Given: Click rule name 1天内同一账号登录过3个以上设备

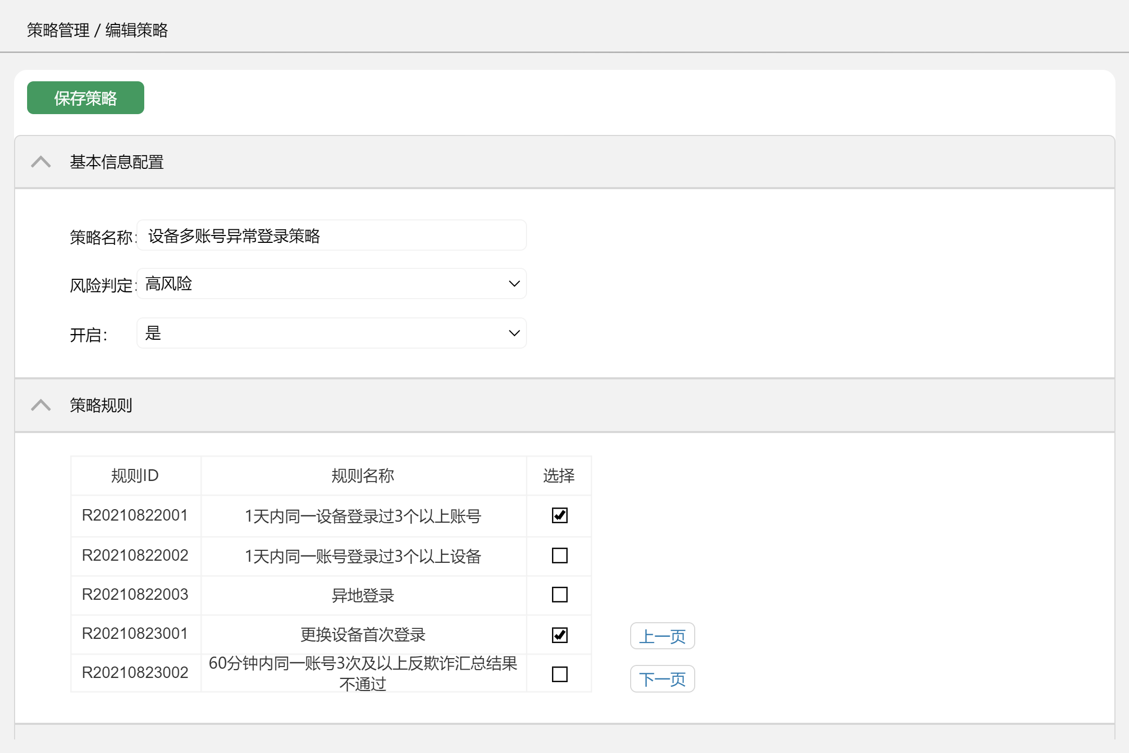Looking at the screenshot, I should [x=363, y=557].
